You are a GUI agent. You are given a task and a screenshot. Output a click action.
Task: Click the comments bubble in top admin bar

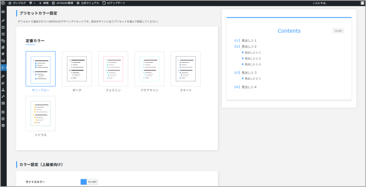[32, 3]
